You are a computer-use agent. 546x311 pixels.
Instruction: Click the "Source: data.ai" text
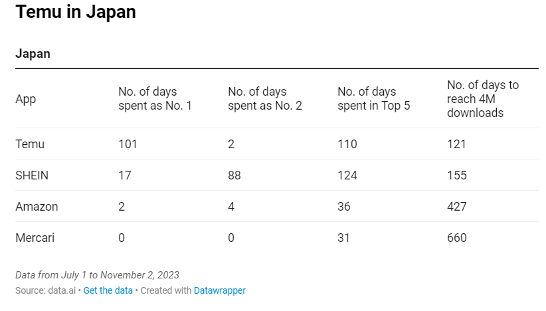coord(45,290)
